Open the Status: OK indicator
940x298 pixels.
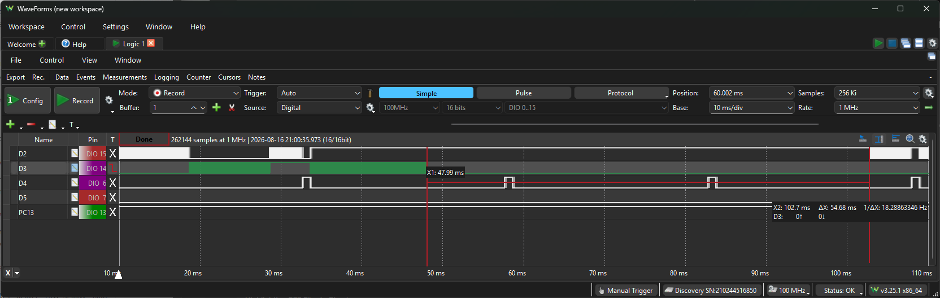(840, 290)
